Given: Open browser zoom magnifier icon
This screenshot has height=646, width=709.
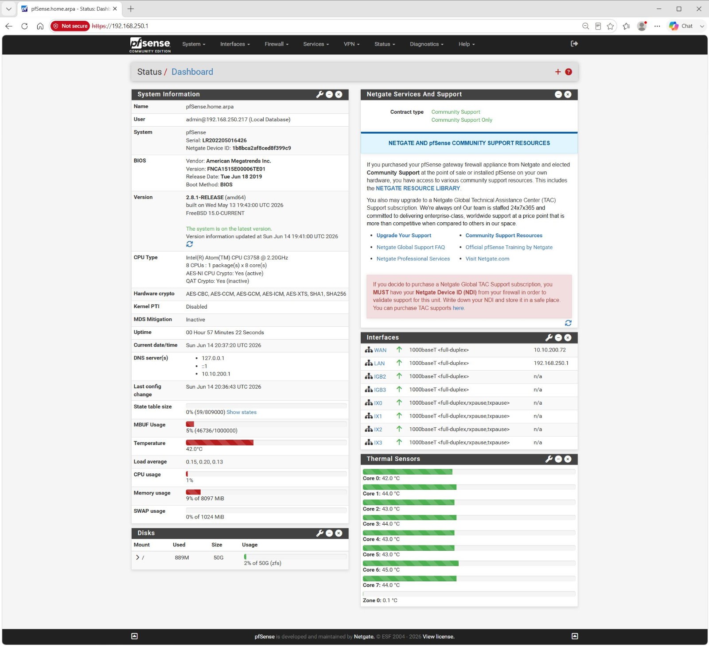Looking at the screenshot, I should pyautogui.click(x=585, y=26).
